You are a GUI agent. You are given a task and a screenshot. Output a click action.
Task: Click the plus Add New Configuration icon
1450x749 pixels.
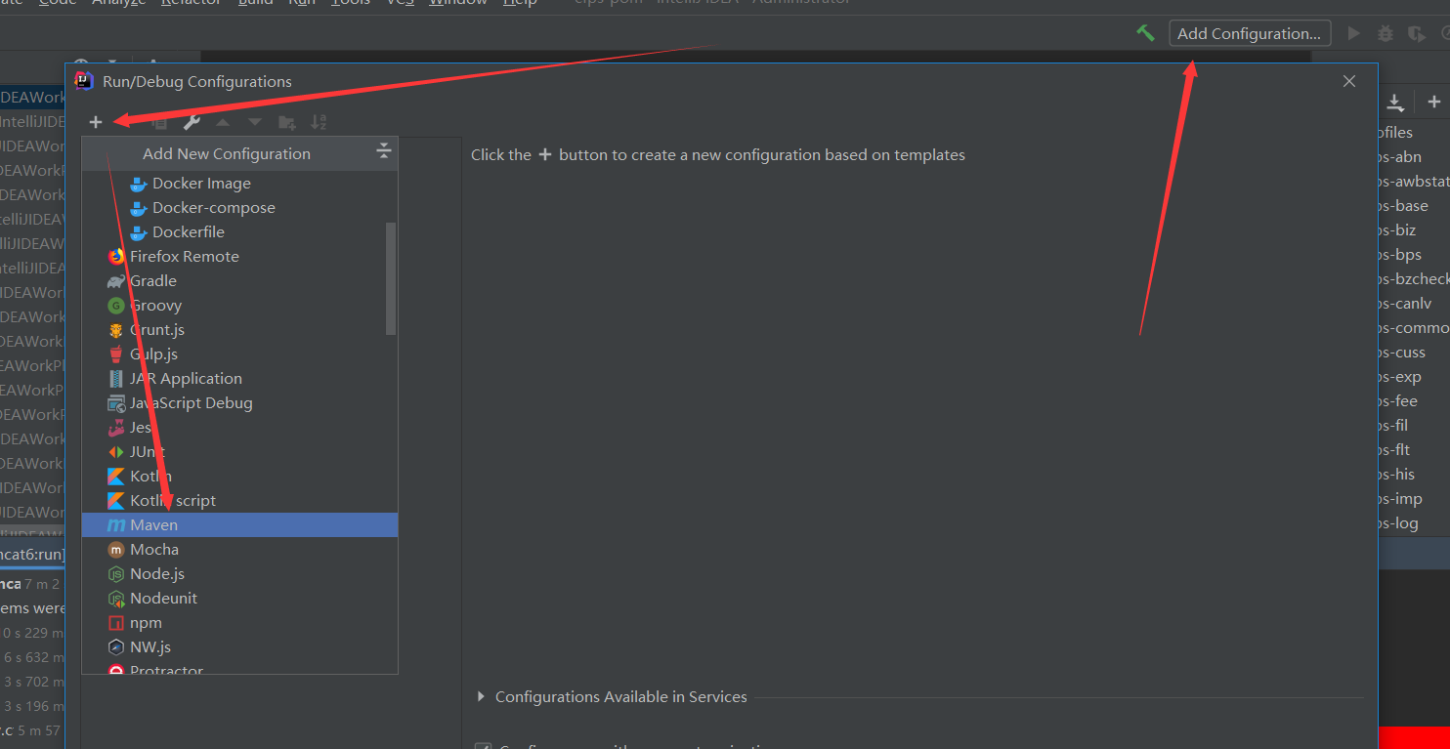pos(96,122)
